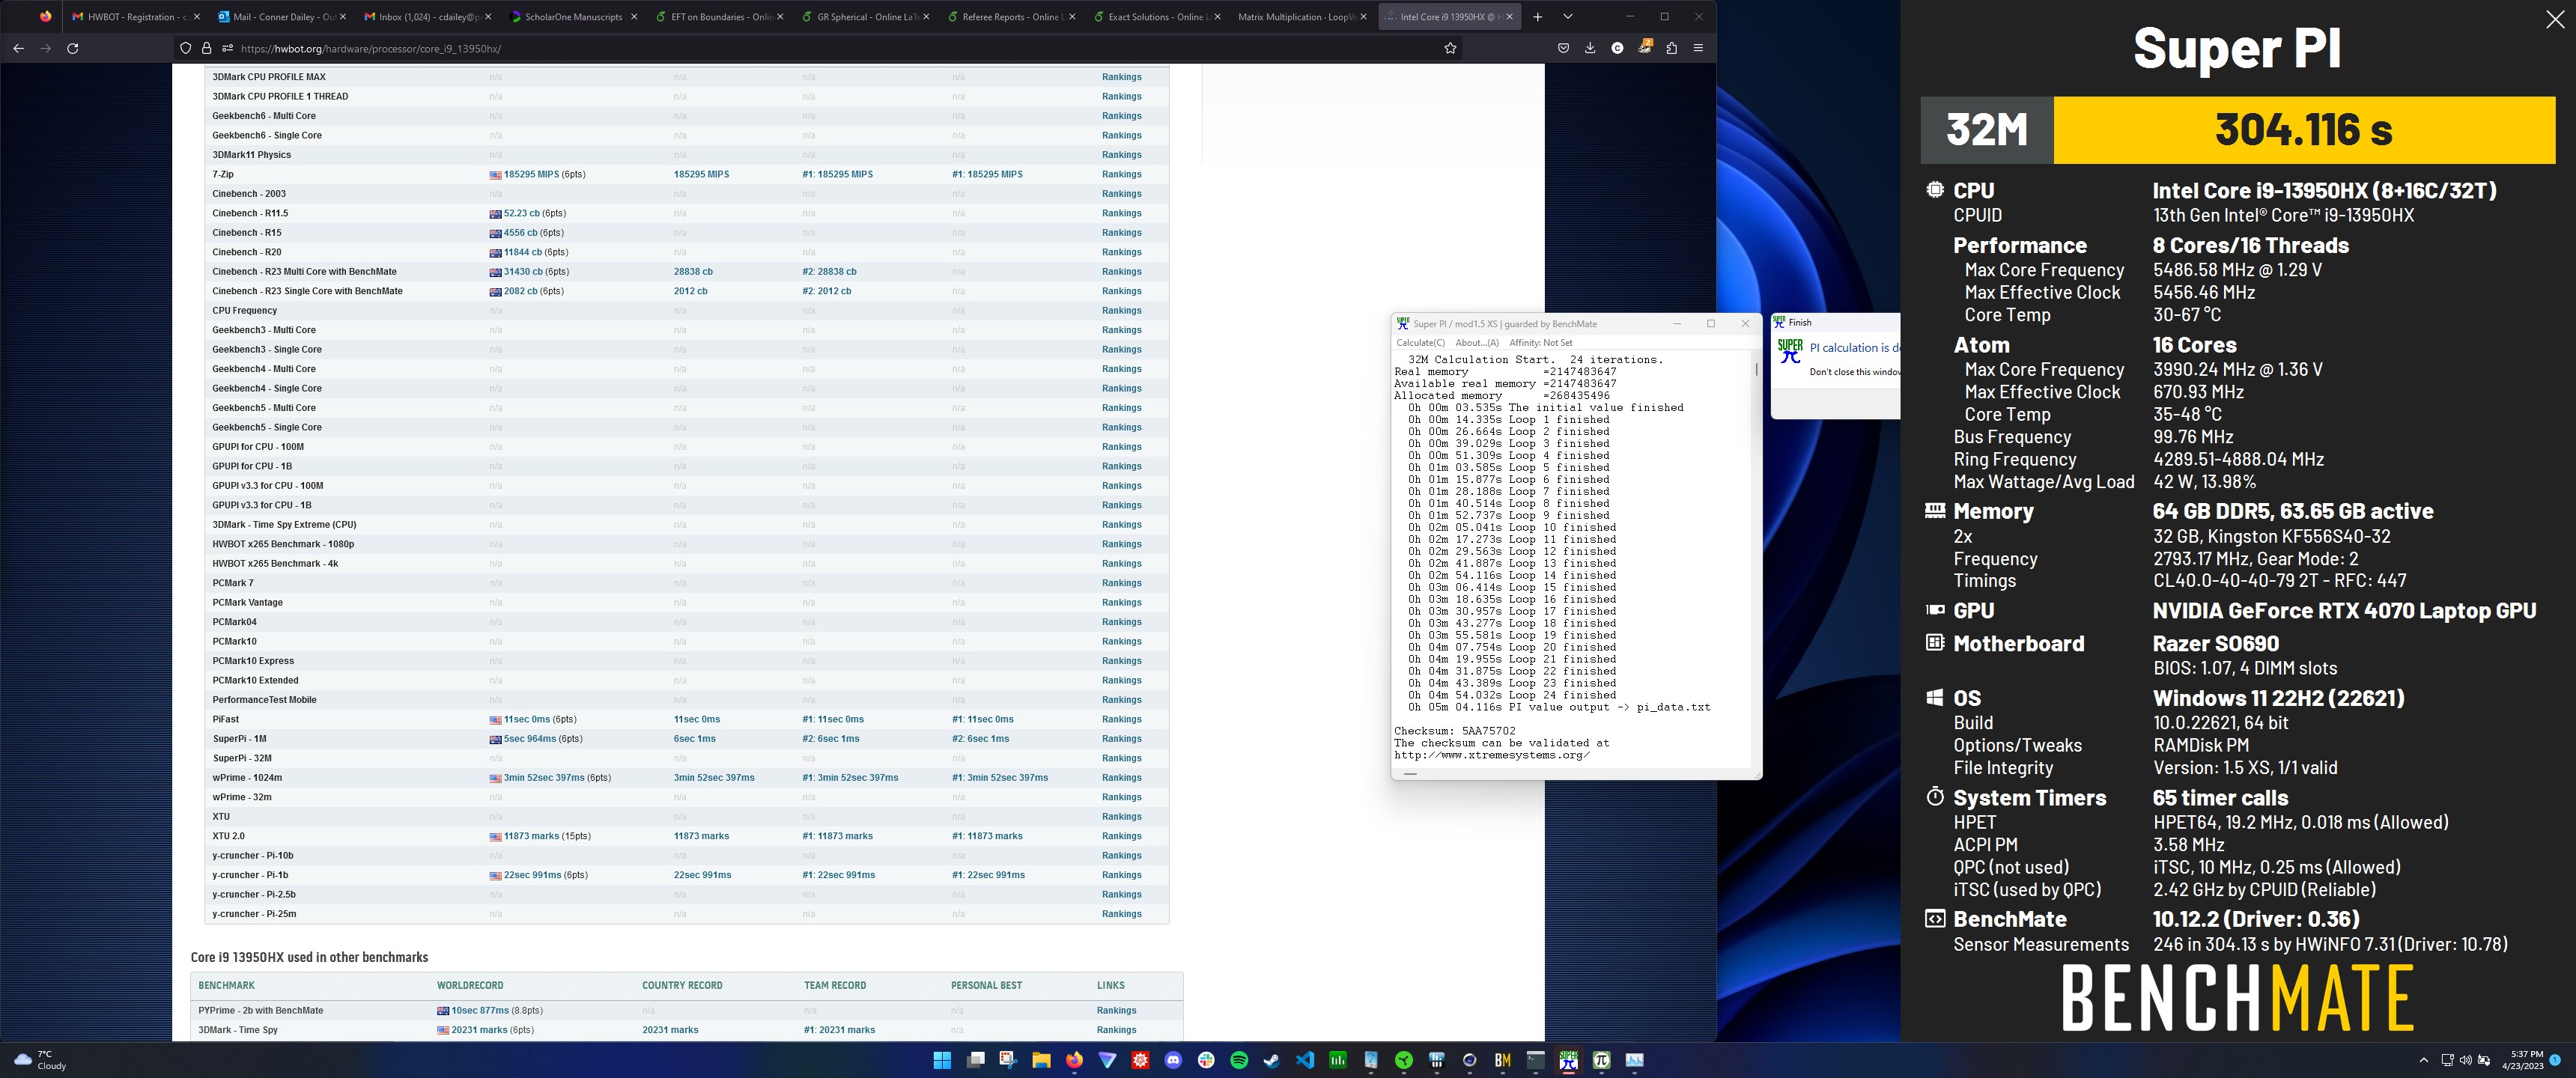
Task: Go back in Firefox browser
Action: coord(18,48)
